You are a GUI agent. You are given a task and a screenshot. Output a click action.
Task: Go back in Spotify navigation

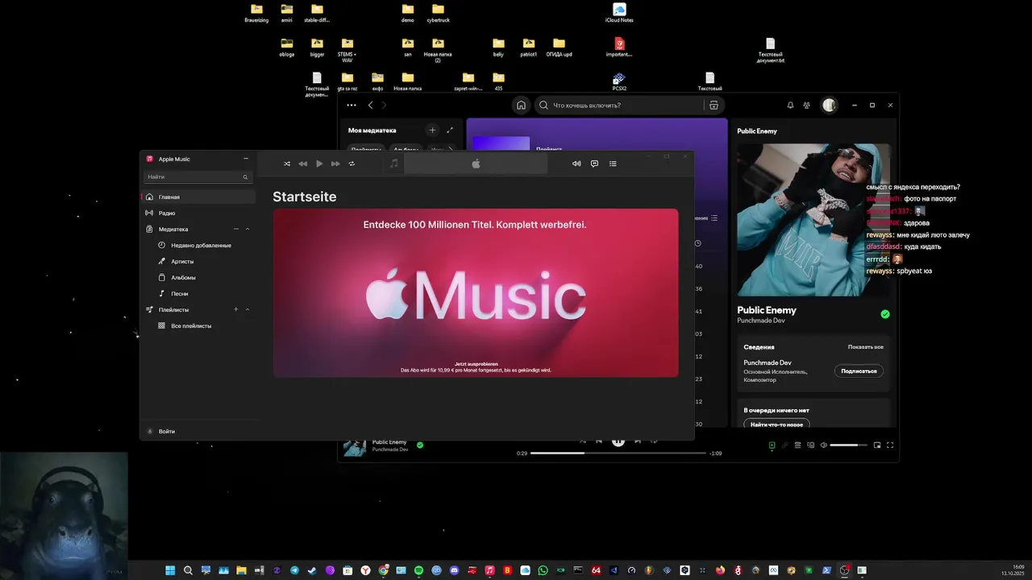pos(371,105)
